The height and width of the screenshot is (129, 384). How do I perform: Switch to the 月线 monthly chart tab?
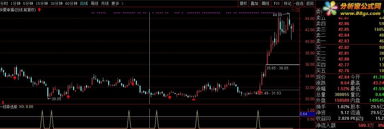point(105,3)
